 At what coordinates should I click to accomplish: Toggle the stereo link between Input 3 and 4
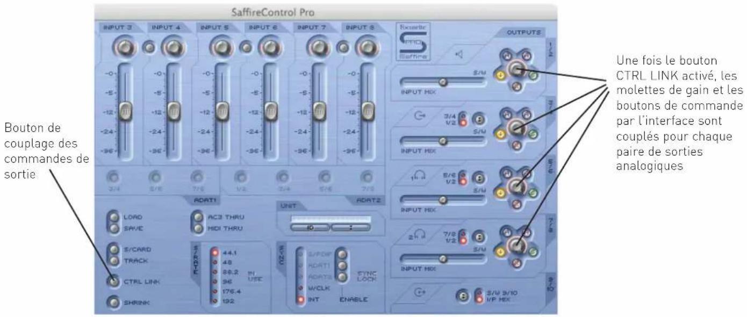(x=150, y=48)
